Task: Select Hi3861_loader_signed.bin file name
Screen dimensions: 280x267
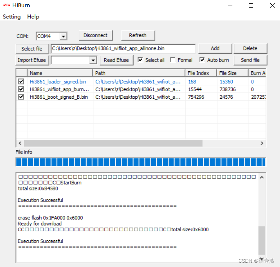Action: [x=58, y=82]
